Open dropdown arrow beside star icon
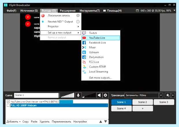 point(173,95)
